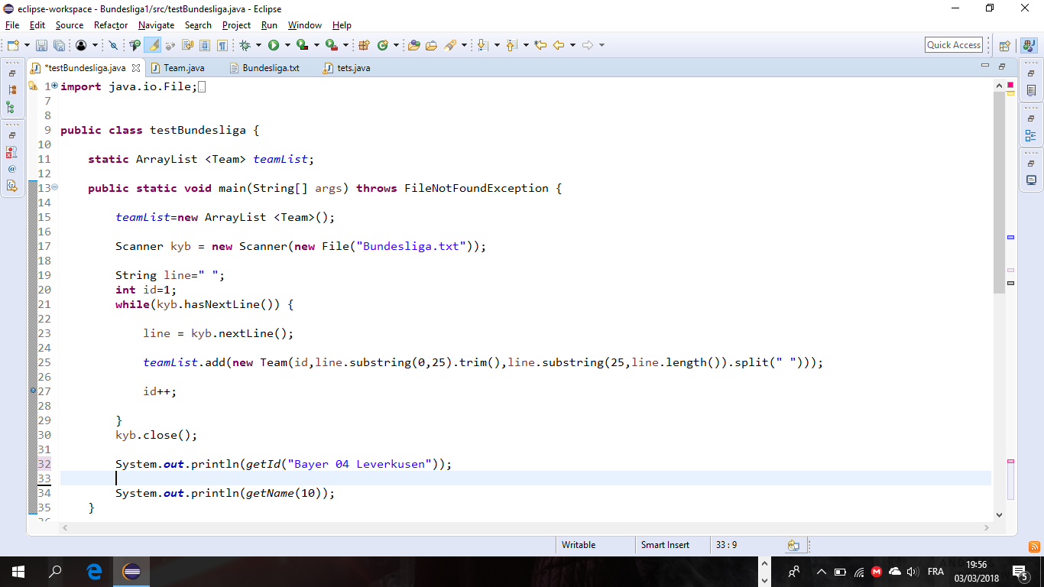This screenshot has height=587, width=1044.
Task: Click the green Run button
Action: [273, 45]
